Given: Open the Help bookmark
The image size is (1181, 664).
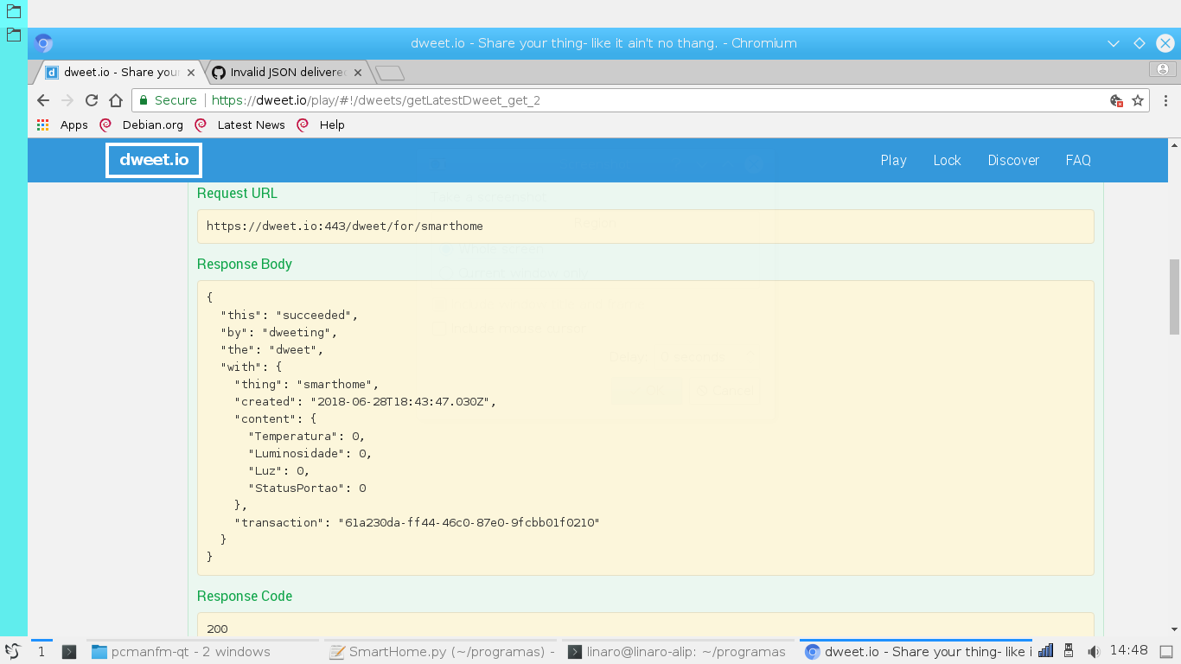Looking at the screenshot, I should point(321,124).
